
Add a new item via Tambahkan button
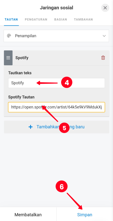point(57,127)
